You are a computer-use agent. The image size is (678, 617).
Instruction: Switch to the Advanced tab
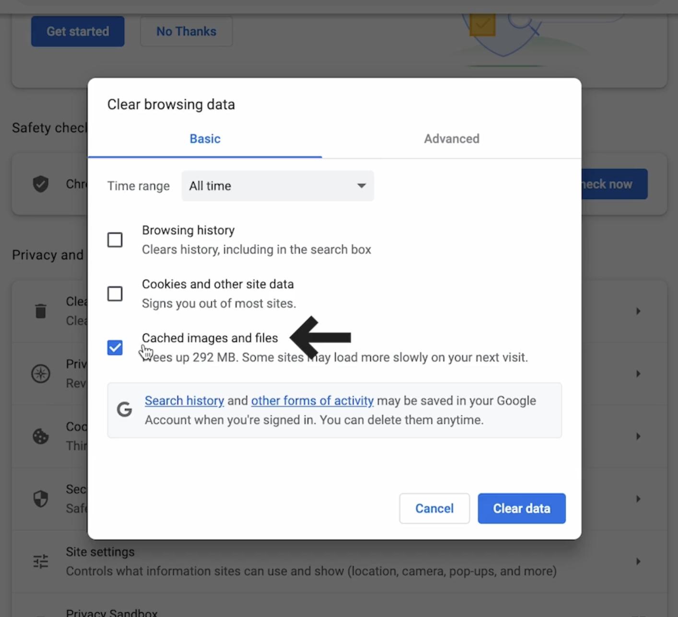pos(451,139)
